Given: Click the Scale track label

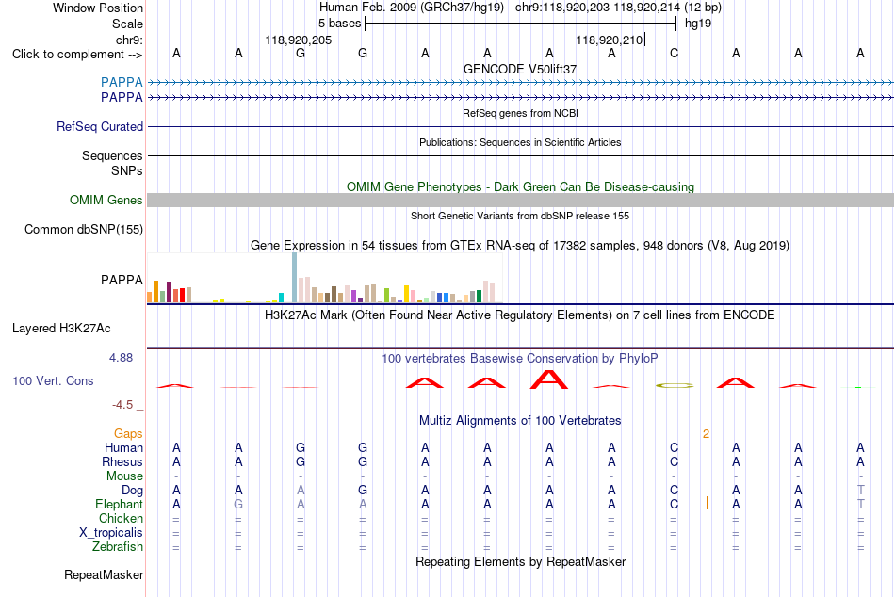Looking at the screenshot, I should coord(127,24).
